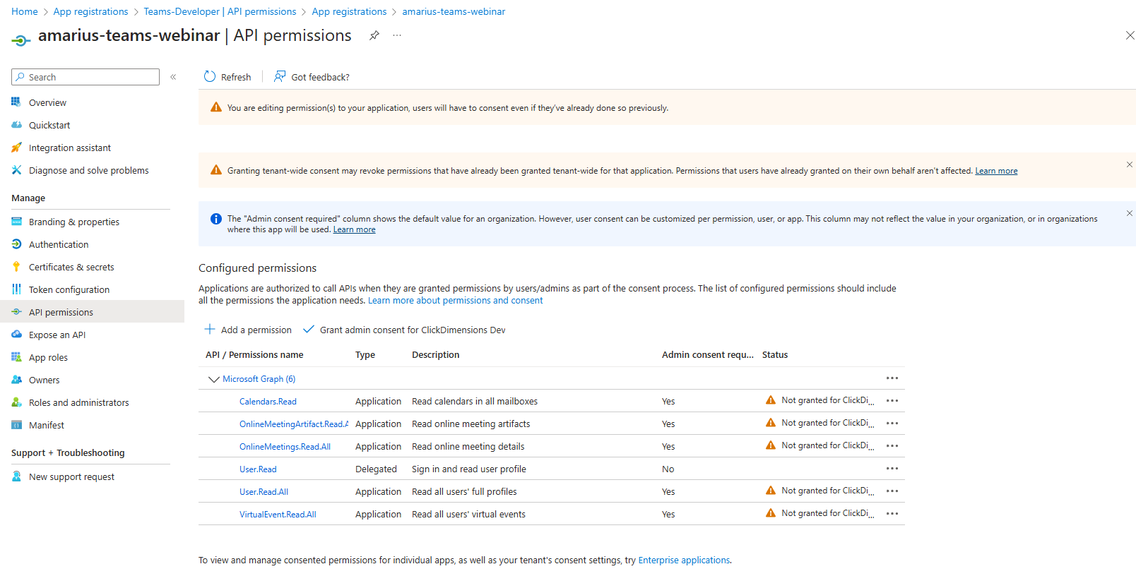The width and height of the screenshot is (1136, 588).
Task: Open the OnlineMeetings.Read.All permission
Action: click(x=285, y=446)
